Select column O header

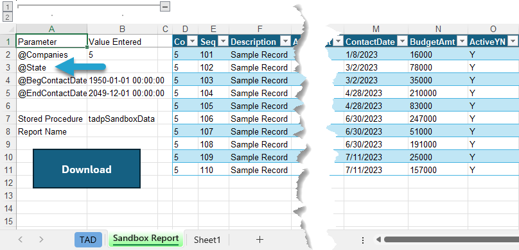tap(493, 29)
